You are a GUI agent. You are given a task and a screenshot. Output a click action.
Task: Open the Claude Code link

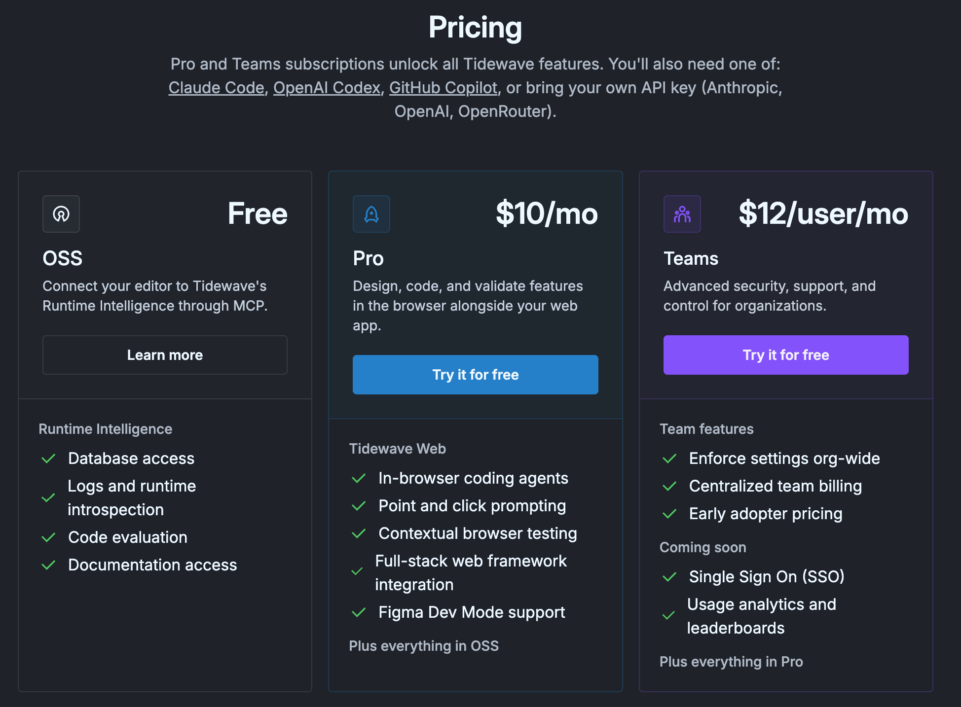[x=216, y=88]
